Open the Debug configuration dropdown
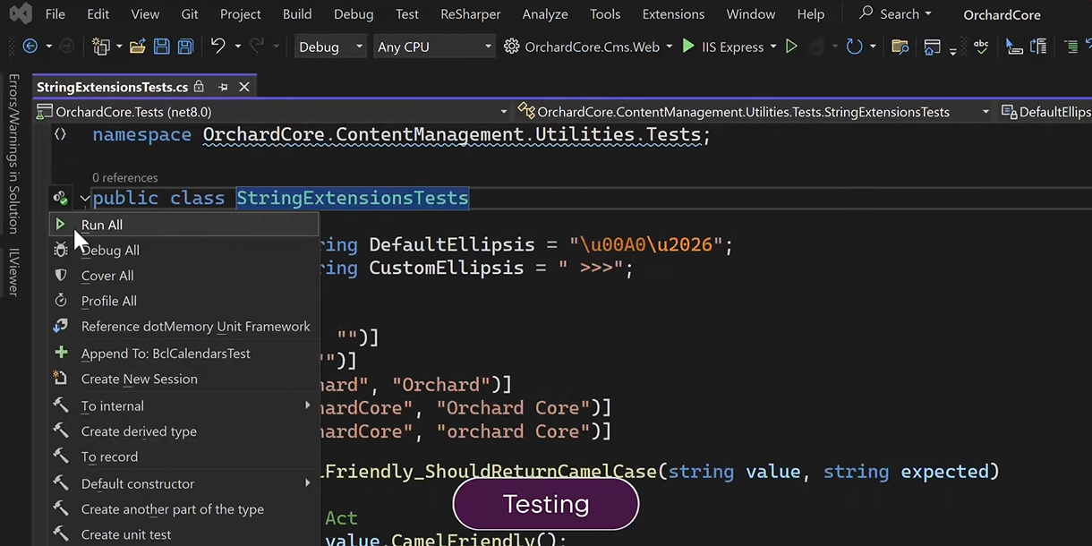The width and height of the screenshot is (1092, 546). coord(330,47)
